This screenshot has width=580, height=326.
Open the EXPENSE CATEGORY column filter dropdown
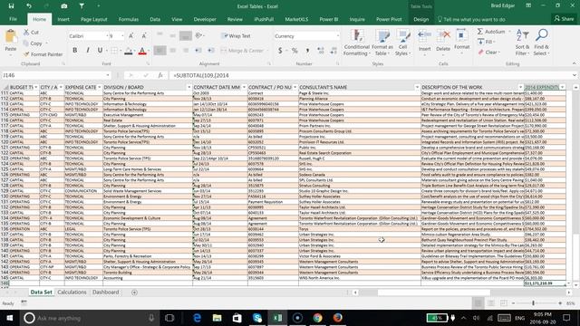tap(99, 87)
